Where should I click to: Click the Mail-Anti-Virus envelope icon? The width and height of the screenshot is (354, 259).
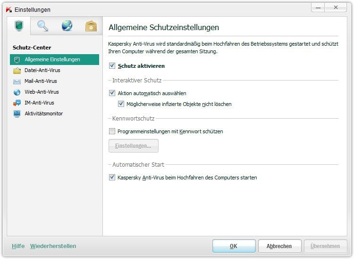click(x=17, y=81)
